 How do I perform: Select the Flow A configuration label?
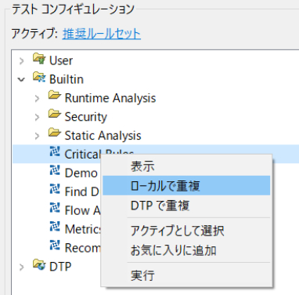pos(82,210)
